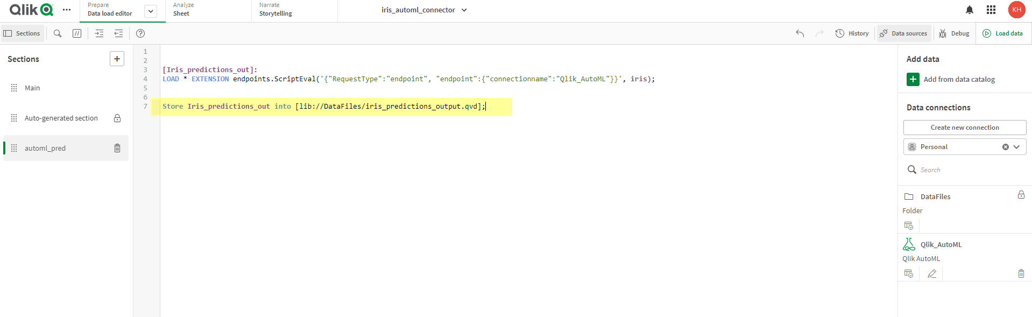
Task: Delete the Qlik_AutoML connection
Action: (x=1021, y=273)
